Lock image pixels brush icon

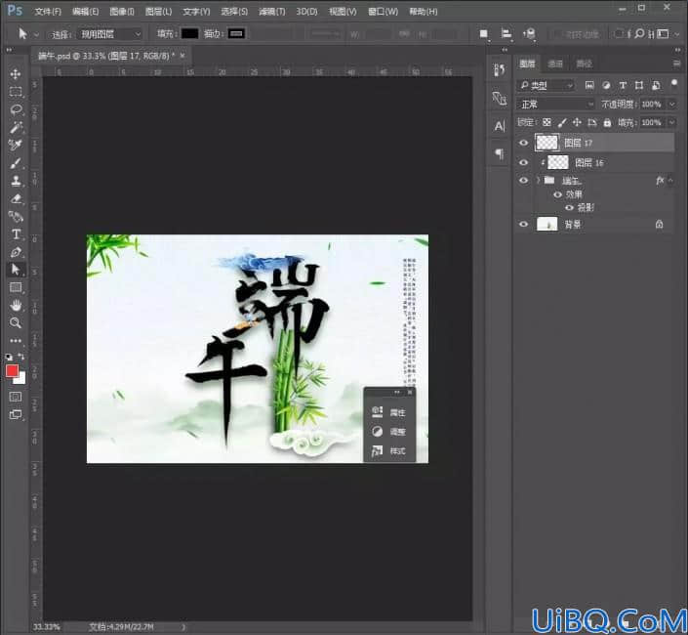click(562, 122)
